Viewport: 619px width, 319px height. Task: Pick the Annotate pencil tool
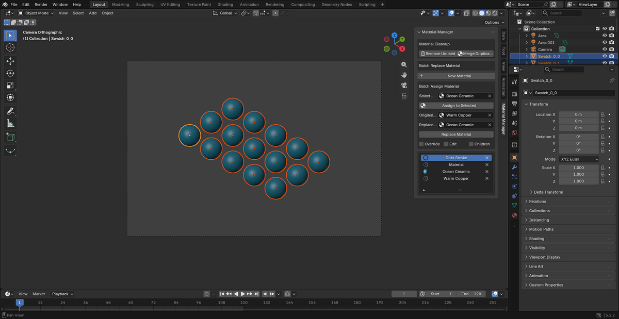10,111
